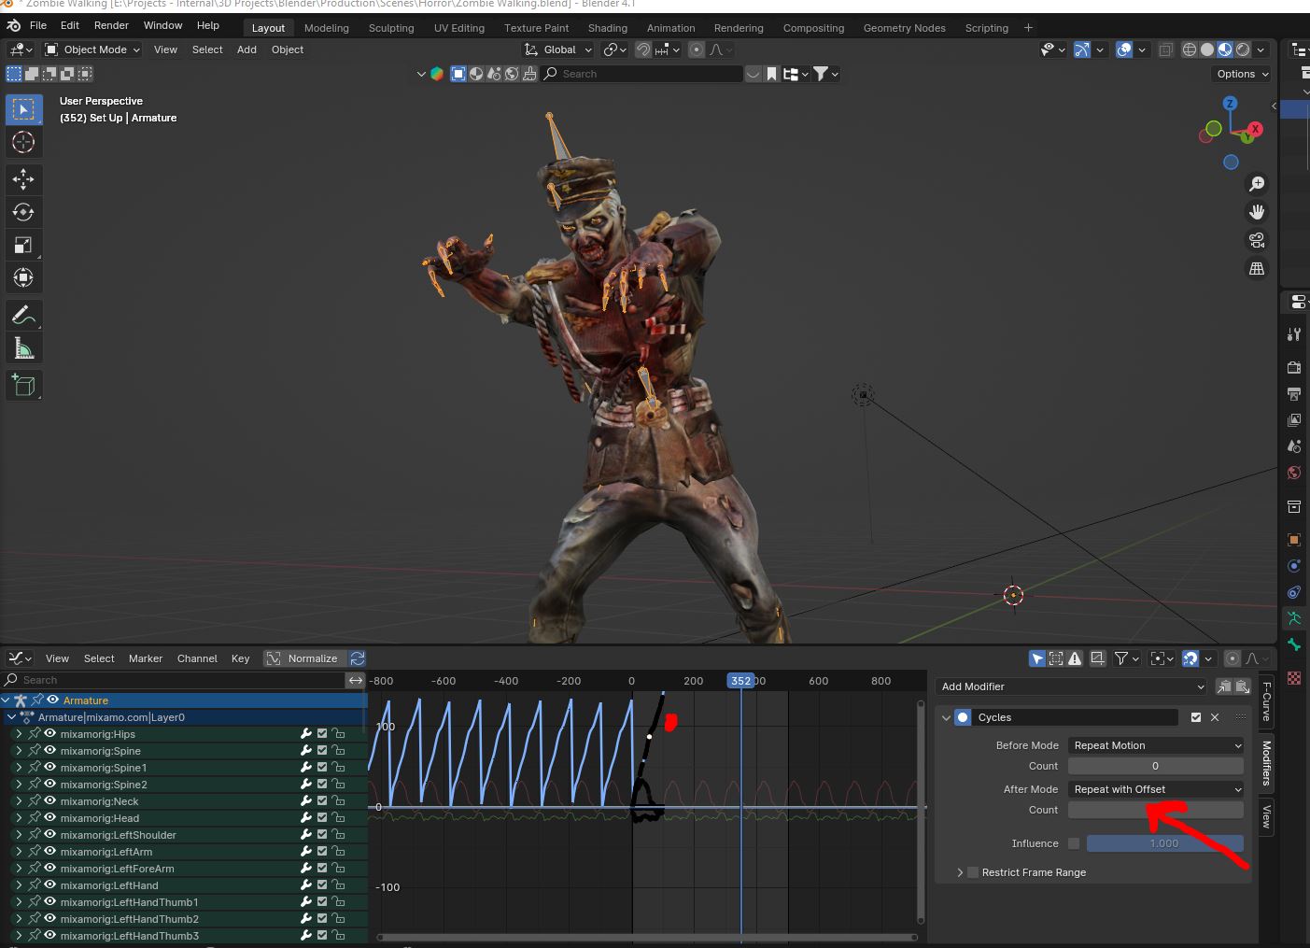
Task: Select the Transform tool
Action: [23, 277]
